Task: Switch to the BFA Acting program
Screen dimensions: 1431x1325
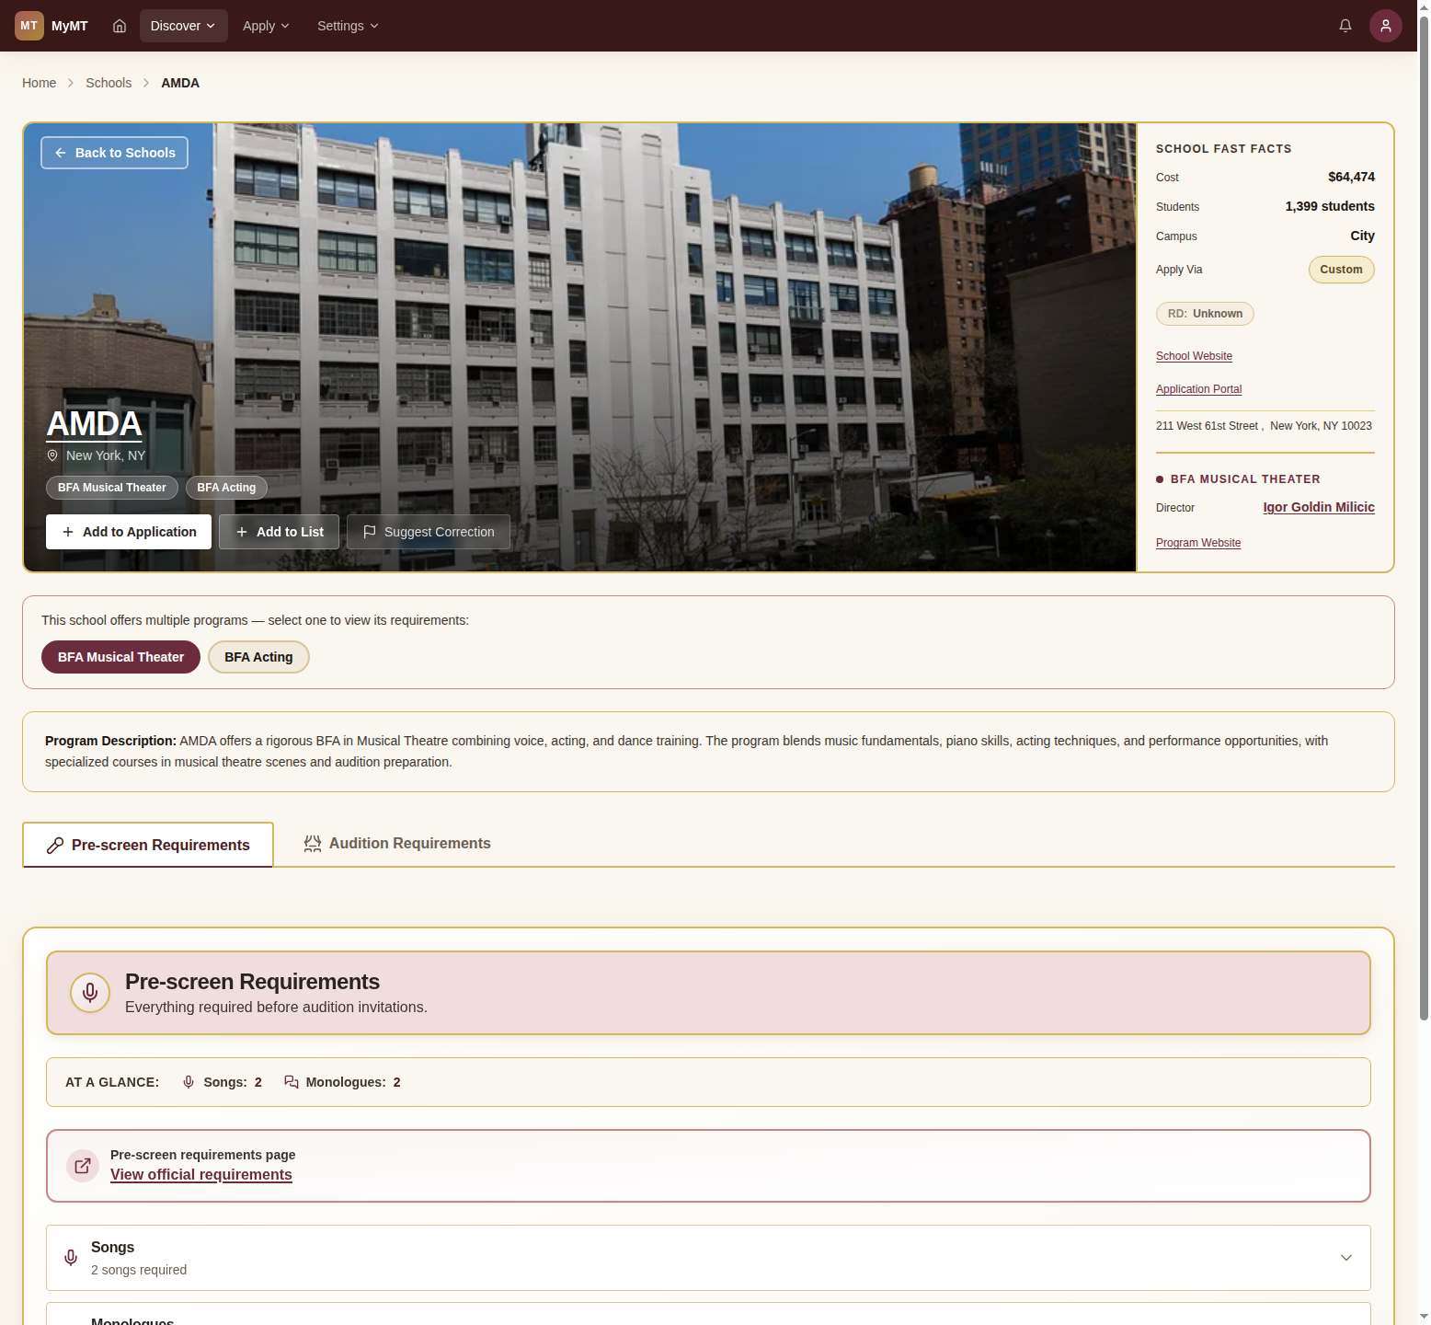Action: [258, 657]
